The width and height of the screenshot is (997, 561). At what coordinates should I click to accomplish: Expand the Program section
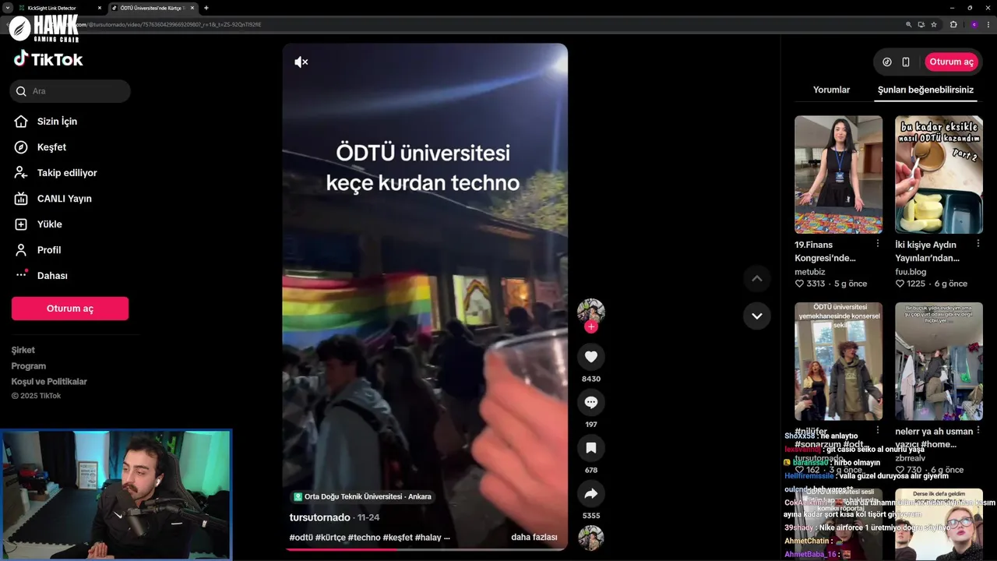tap(29, 365)
